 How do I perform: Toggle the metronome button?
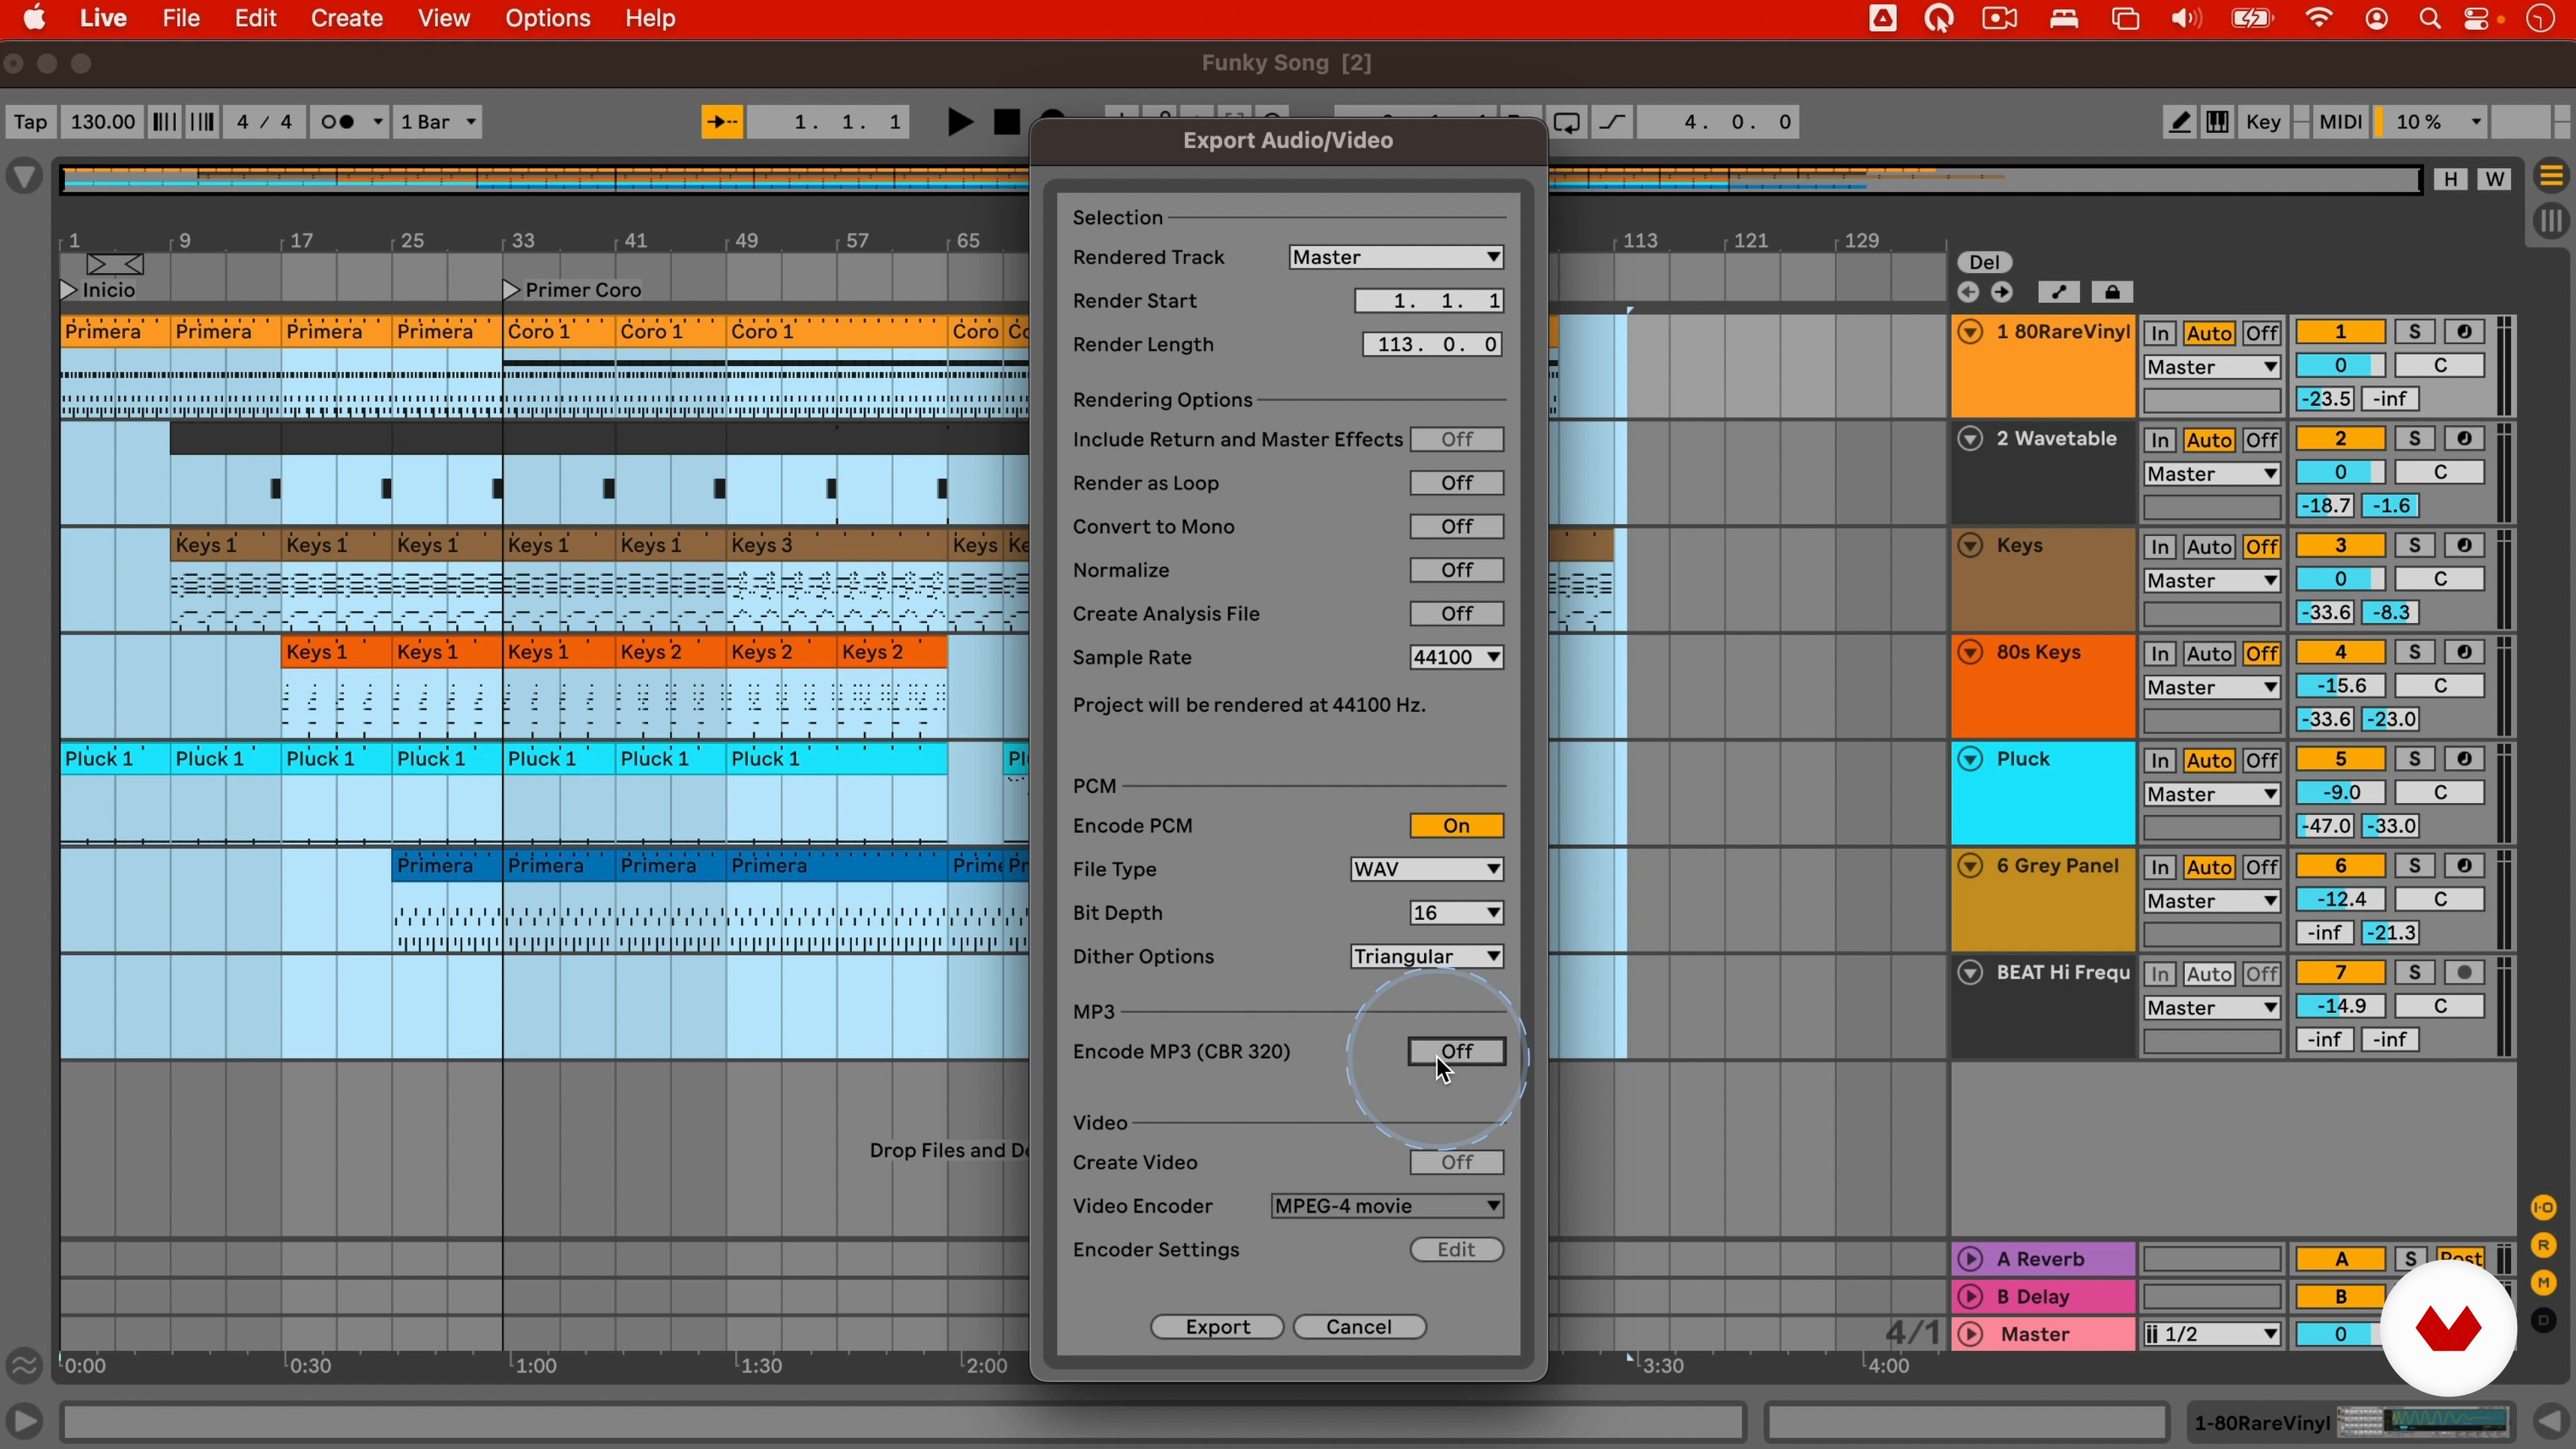[349, 122]
